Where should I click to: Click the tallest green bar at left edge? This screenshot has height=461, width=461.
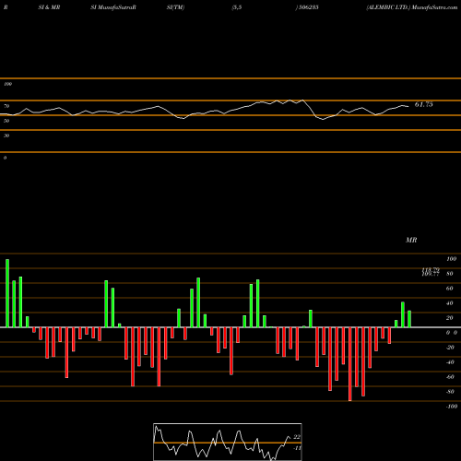click(7, 293)
